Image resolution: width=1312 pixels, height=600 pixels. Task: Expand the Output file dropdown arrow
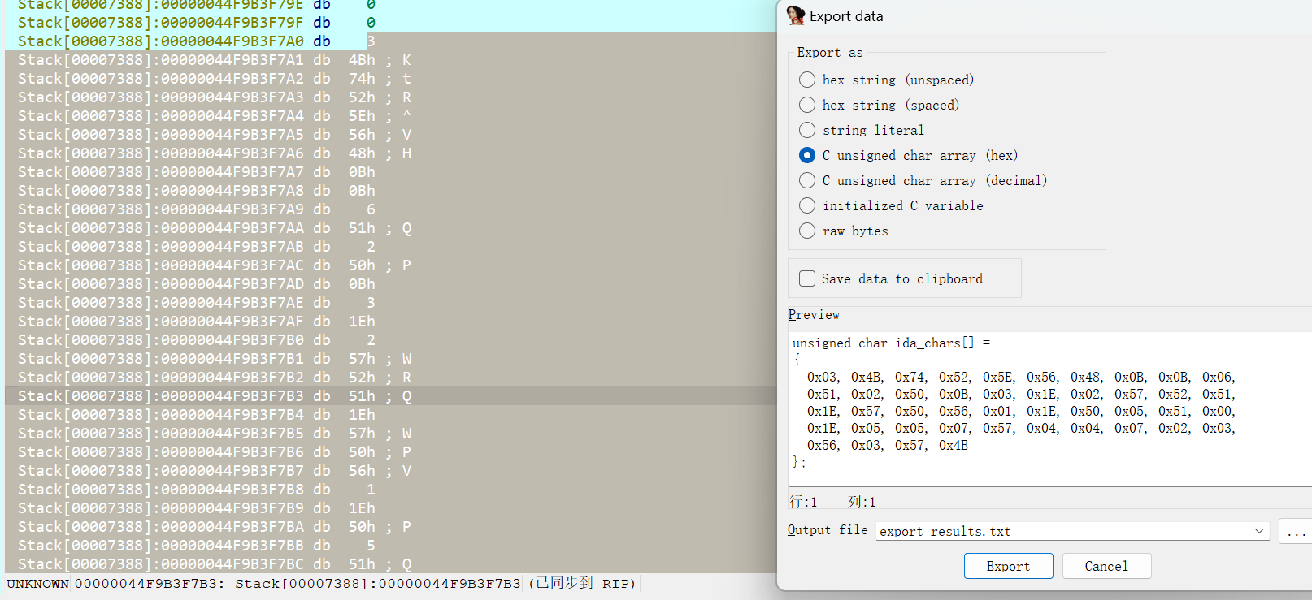point(1258,531)
